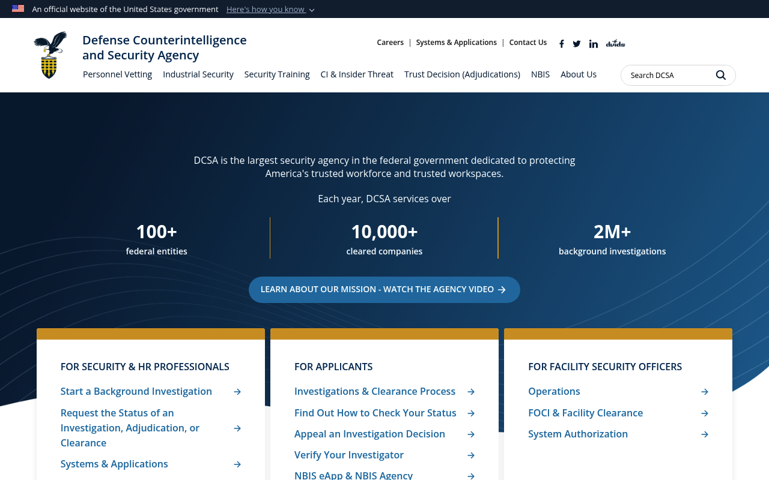The image size is (769, 480).
Task: Click the 2M+ background investigations statistic
Action: pos(612,239)
